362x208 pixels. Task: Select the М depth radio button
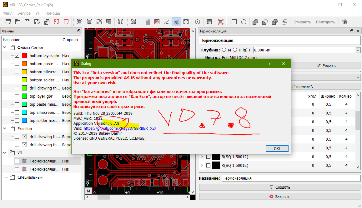[x=224, y=50]
